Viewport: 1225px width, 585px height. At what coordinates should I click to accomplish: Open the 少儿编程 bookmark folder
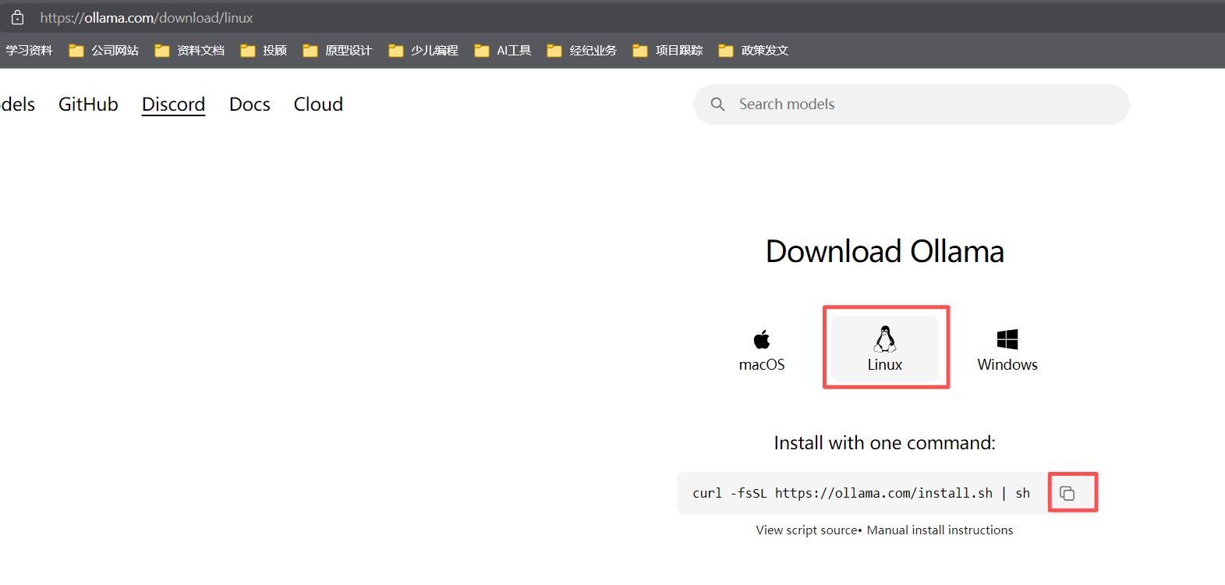(423, 51)
